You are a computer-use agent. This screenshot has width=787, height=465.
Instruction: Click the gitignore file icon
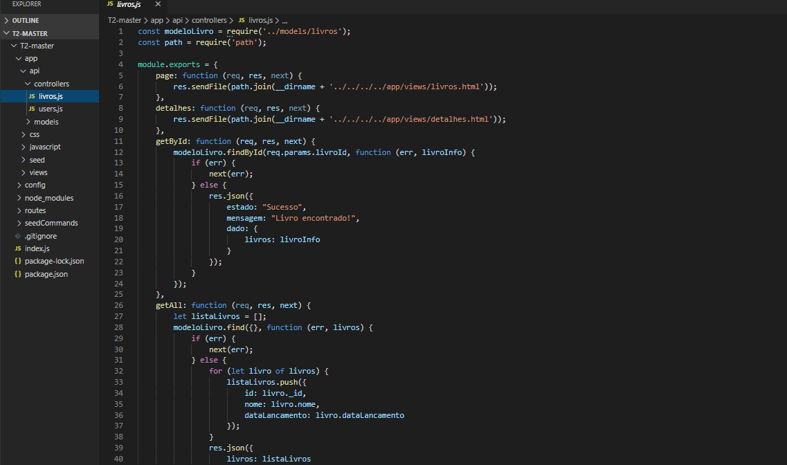click(x=19, y=235)
